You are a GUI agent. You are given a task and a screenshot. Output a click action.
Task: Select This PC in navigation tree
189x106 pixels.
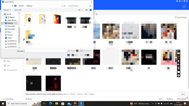click(9, 14)
